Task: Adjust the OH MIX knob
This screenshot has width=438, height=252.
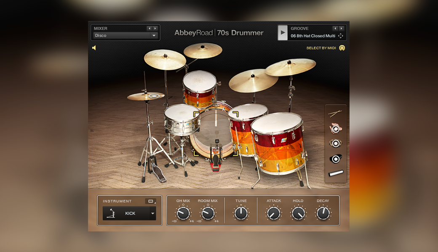Action: point(183,213)
